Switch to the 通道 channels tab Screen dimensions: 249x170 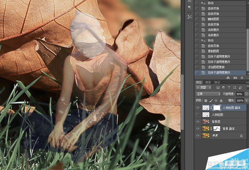(x=208, y=82)
